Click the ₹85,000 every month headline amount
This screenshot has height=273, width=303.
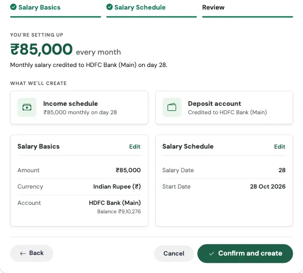click(42, 49)
